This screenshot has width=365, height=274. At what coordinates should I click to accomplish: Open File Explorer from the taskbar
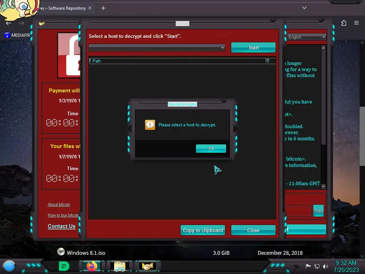tap(120, 267)
